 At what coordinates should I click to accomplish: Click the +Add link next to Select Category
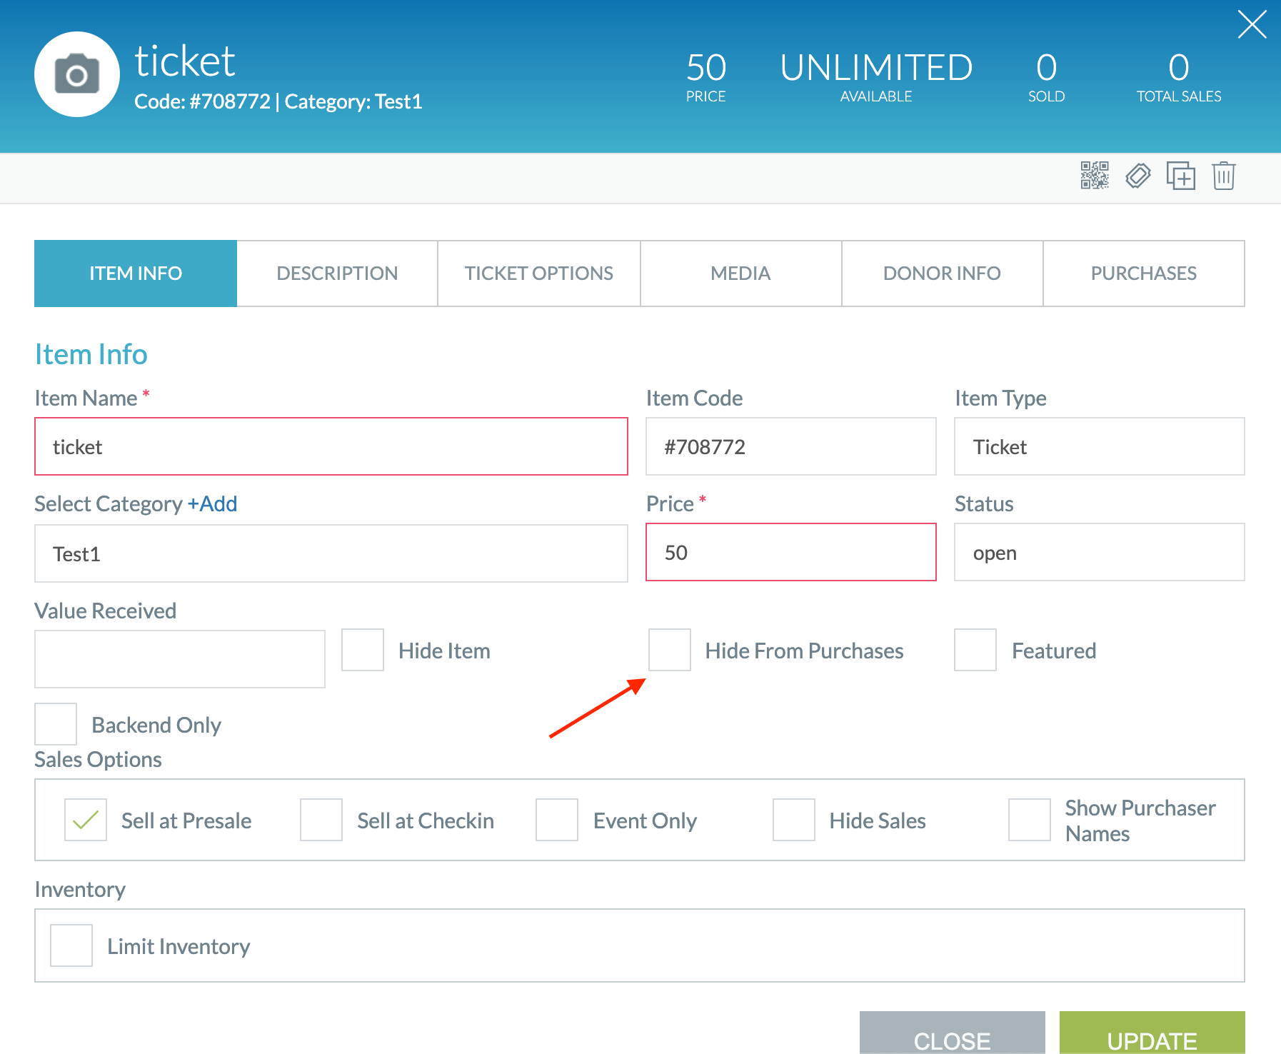point(213,503)
